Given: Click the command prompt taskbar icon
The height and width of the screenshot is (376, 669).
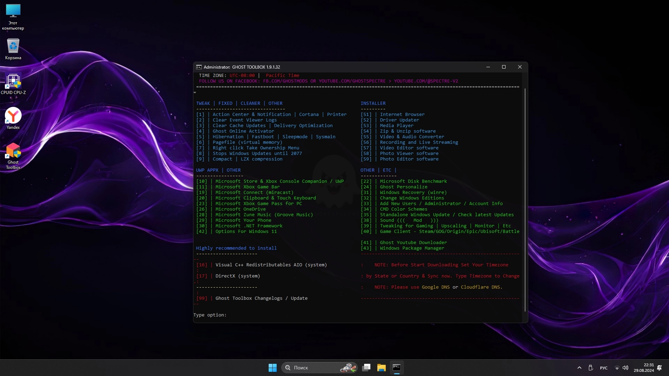Looking at the screenshot, I should pos(397,368).
